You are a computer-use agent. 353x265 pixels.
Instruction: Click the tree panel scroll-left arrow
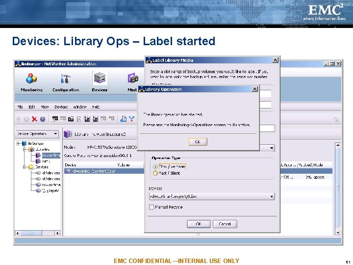18,233
